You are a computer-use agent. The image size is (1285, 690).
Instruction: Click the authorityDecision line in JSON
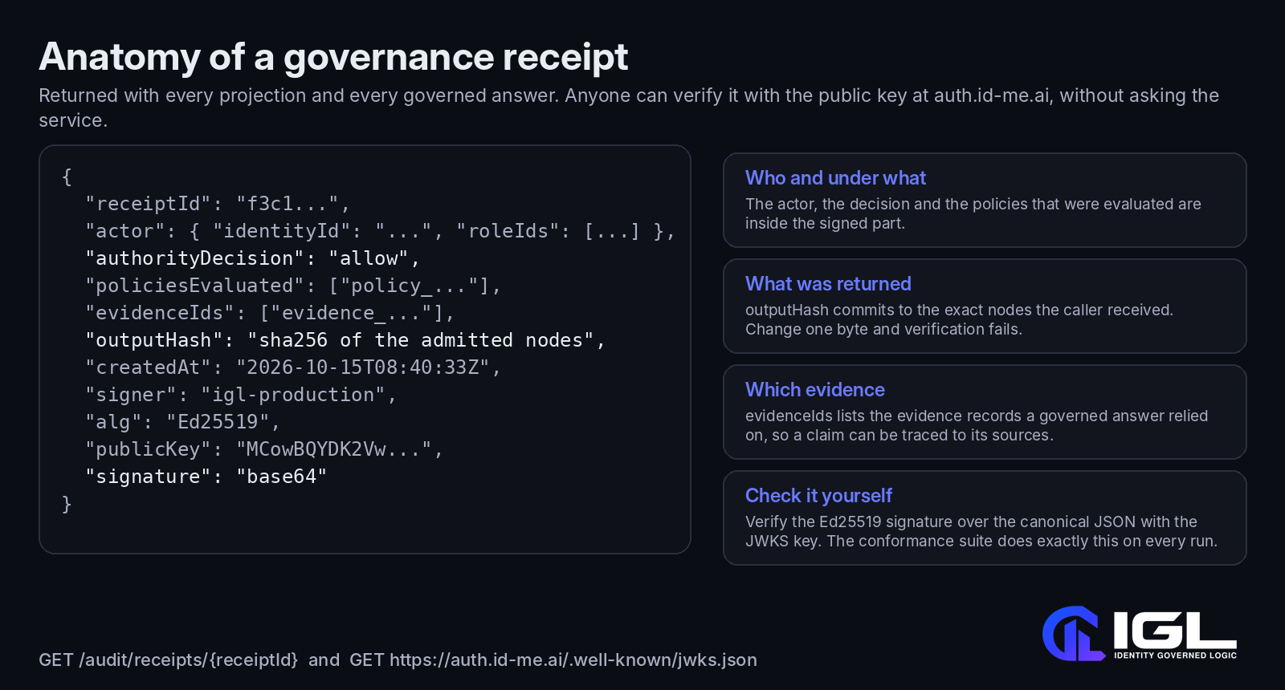(x=253, y=258)
